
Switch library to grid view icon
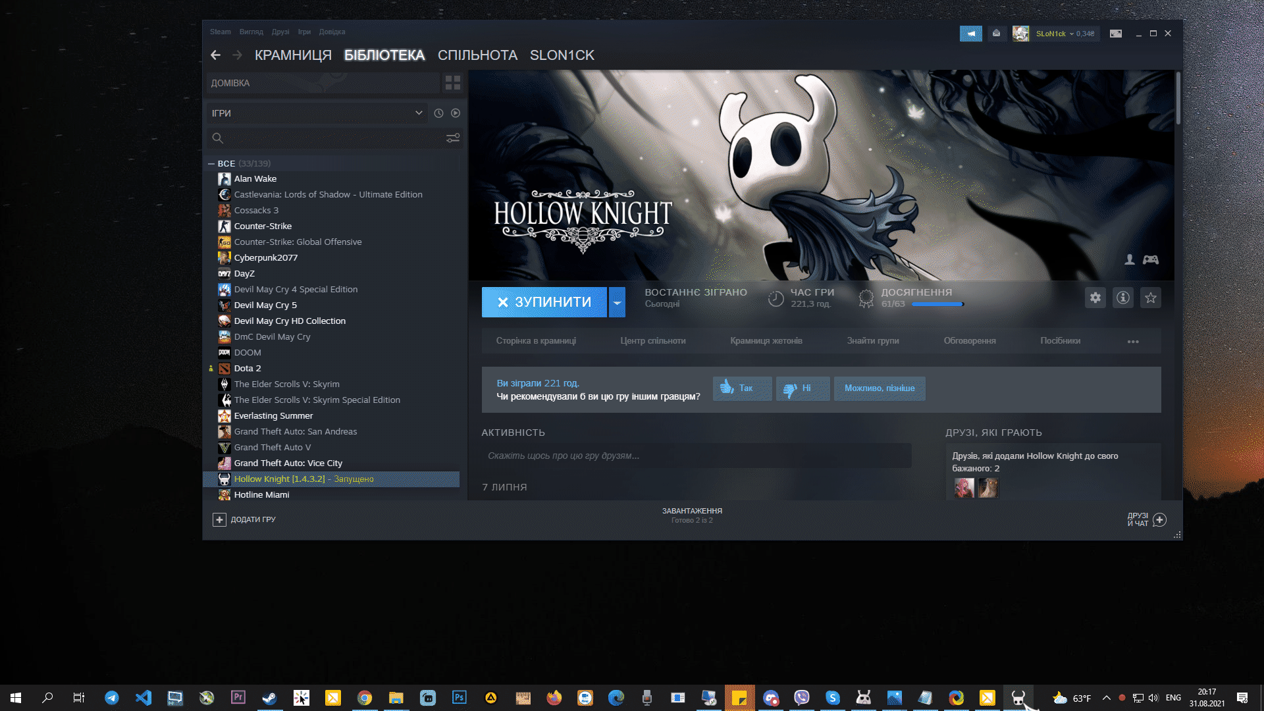click(452, 83)
